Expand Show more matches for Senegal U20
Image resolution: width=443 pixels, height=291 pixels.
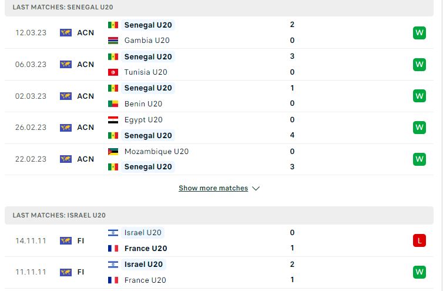coord(213,188)
